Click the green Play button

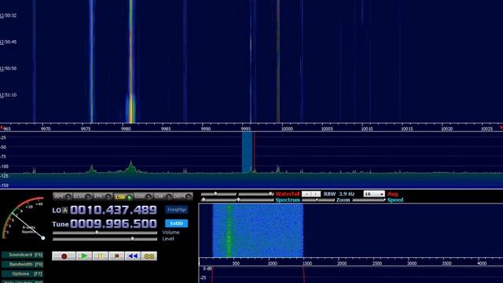[x=84, y=256]
